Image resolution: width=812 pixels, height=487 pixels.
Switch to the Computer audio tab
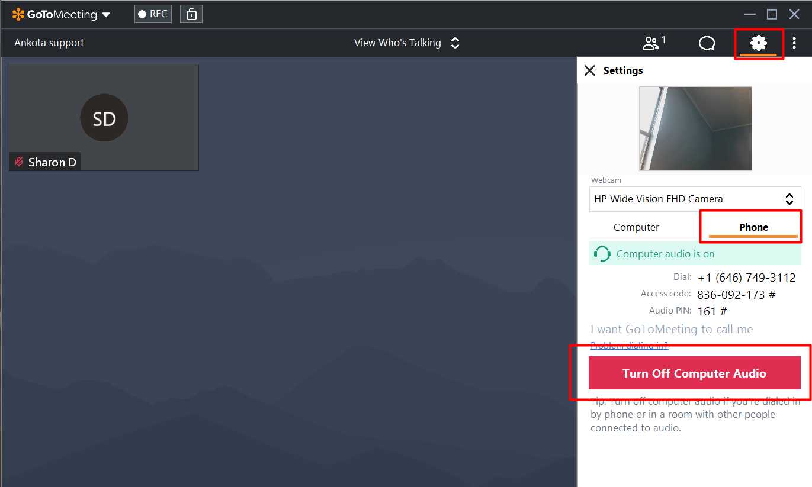[x=636, y=227]
